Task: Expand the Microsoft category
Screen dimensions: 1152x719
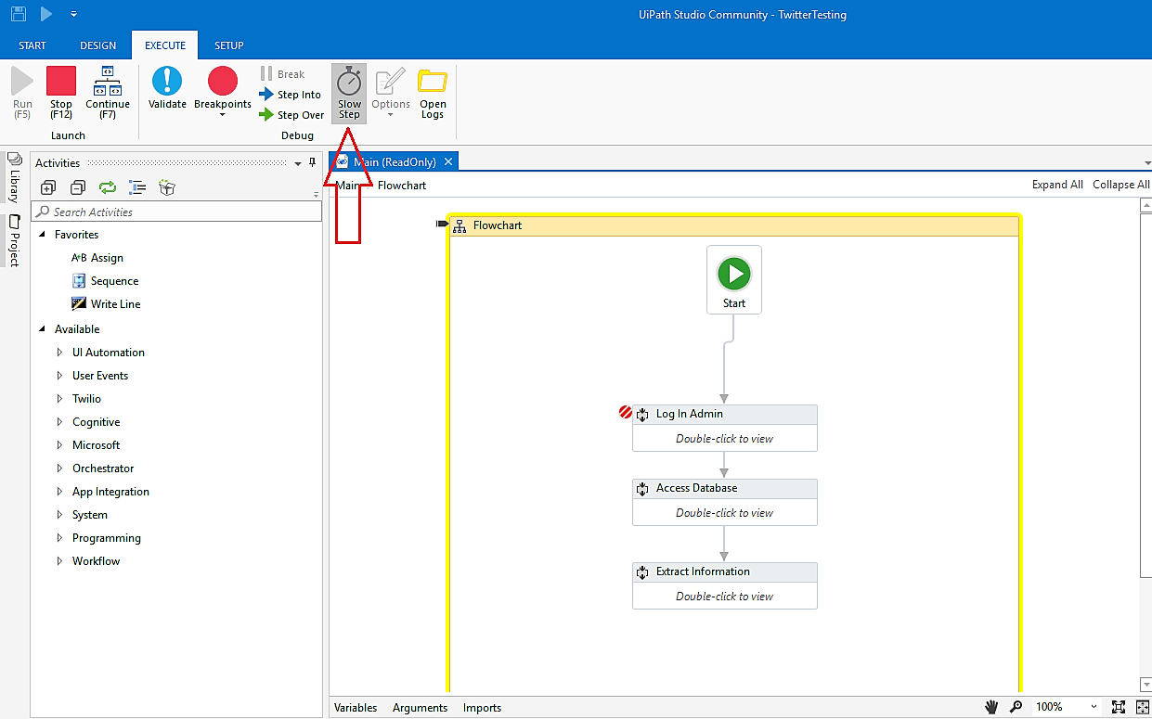Action: [x=60, y=445]
